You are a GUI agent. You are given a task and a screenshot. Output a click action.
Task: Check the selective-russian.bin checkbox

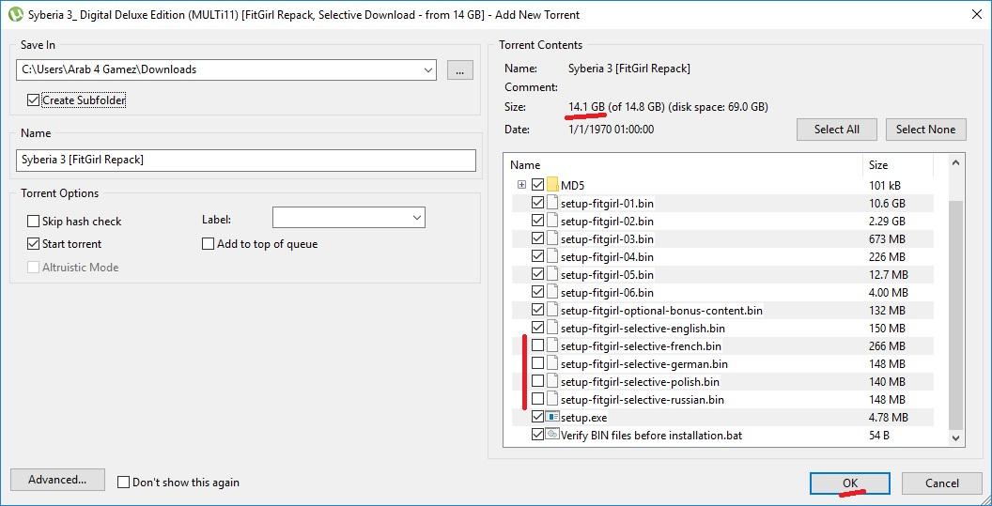pos(537,399)
